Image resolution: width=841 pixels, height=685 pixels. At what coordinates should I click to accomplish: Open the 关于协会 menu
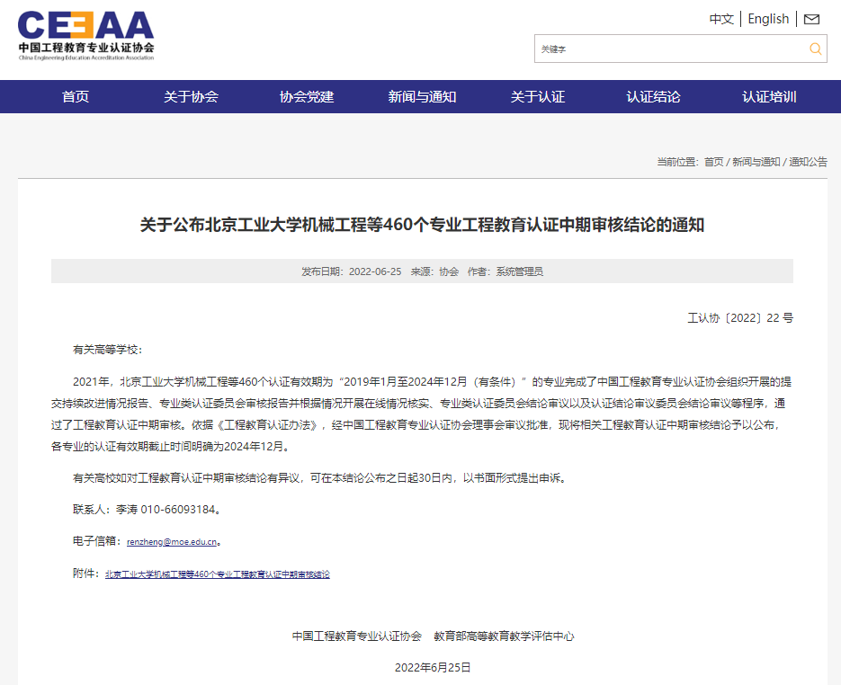coord(191,97)
